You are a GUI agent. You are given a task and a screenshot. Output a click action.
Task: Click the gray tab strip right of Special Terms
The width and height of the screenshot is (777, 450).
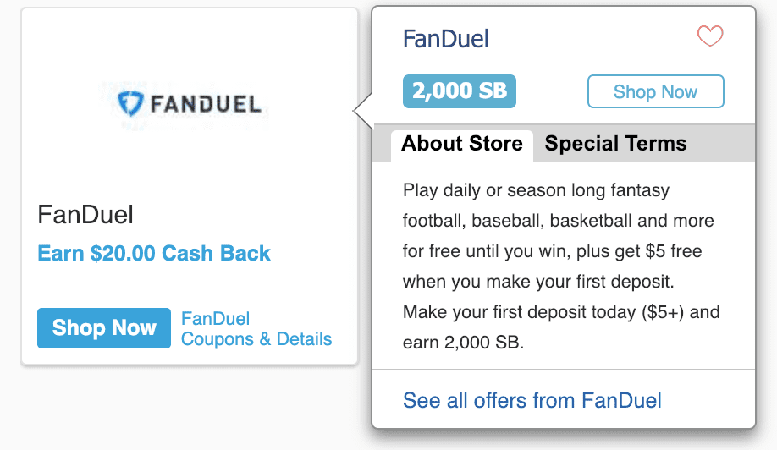(720, 144)
